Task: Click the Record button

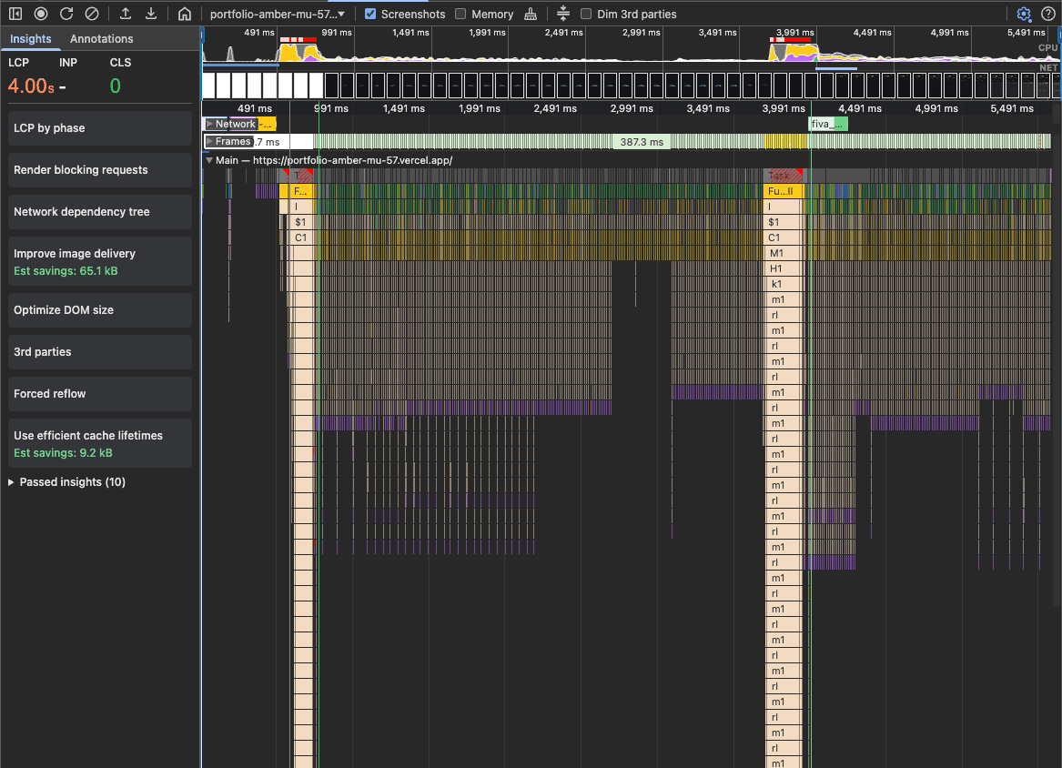Action: point(41,14)
